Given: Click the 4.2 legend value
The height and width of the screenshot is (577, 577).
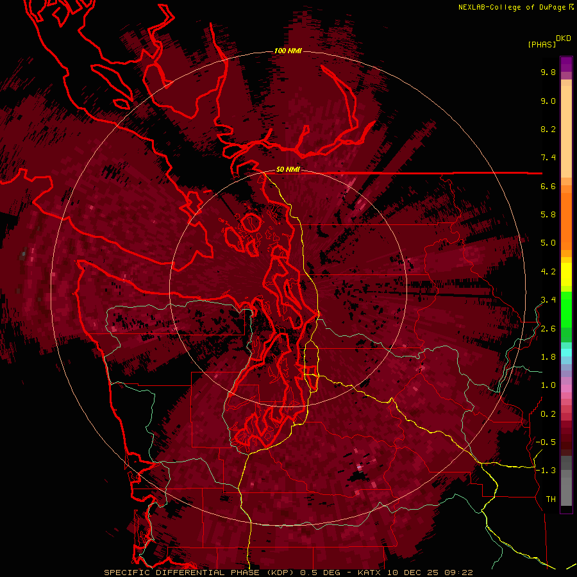Looking at the screenshot, I should coord(548,272).
